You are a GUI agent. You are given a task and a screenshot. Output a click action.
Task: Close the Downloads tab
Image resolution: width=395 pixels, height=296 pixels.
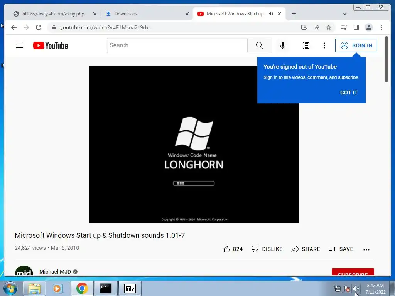(187, 14)
